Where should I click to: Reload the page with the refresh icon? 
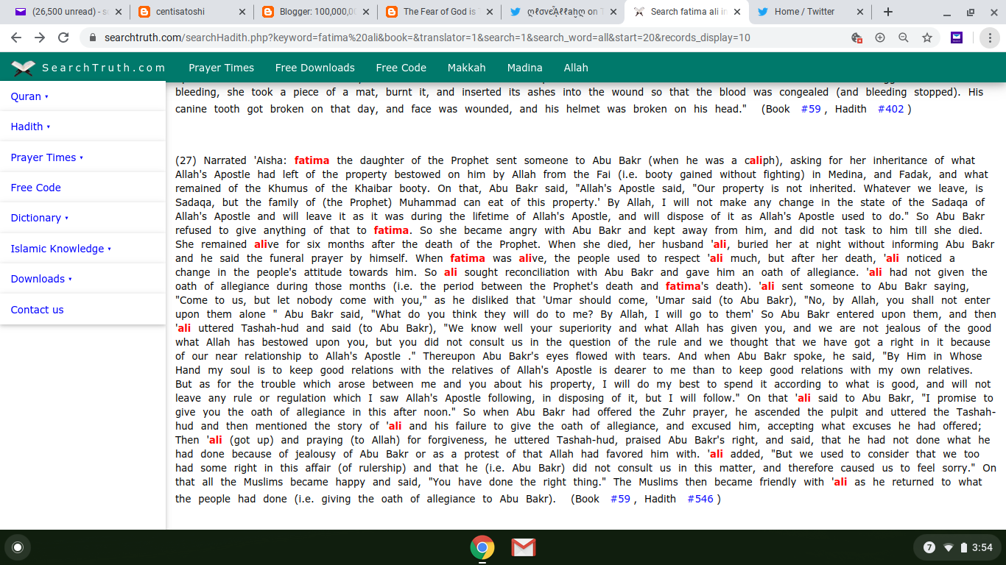point(63,38)
